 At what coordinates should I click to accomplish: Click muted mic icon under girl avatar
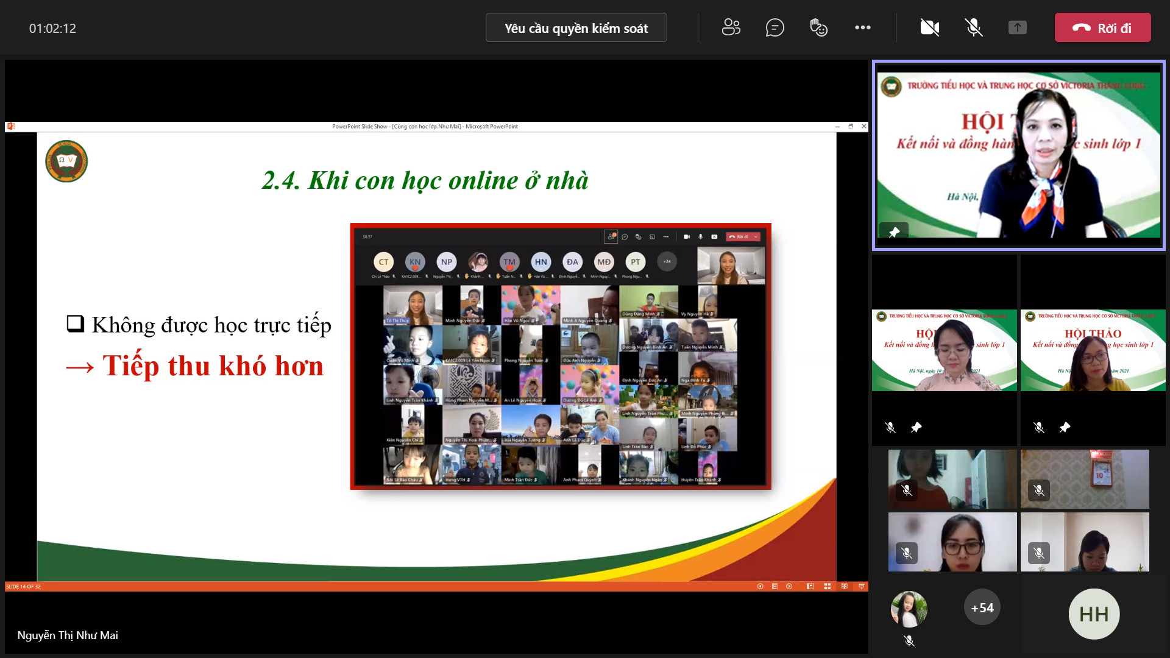click(909, 640)
